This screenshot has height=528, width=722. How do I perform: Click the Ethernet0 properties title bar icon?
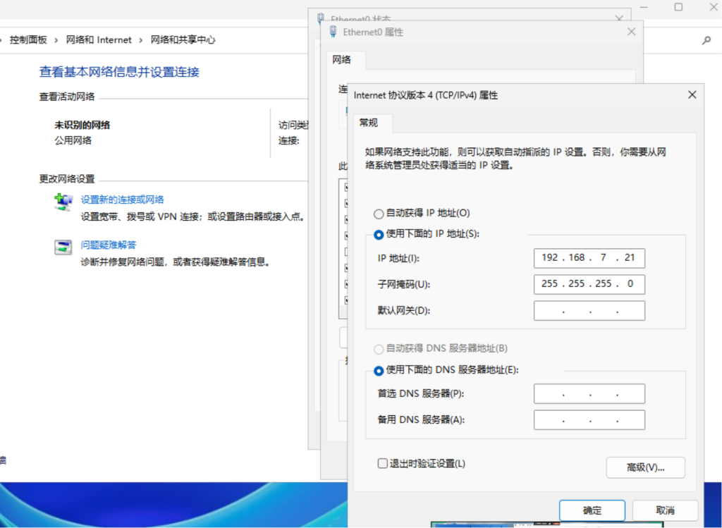coord(334,32)
